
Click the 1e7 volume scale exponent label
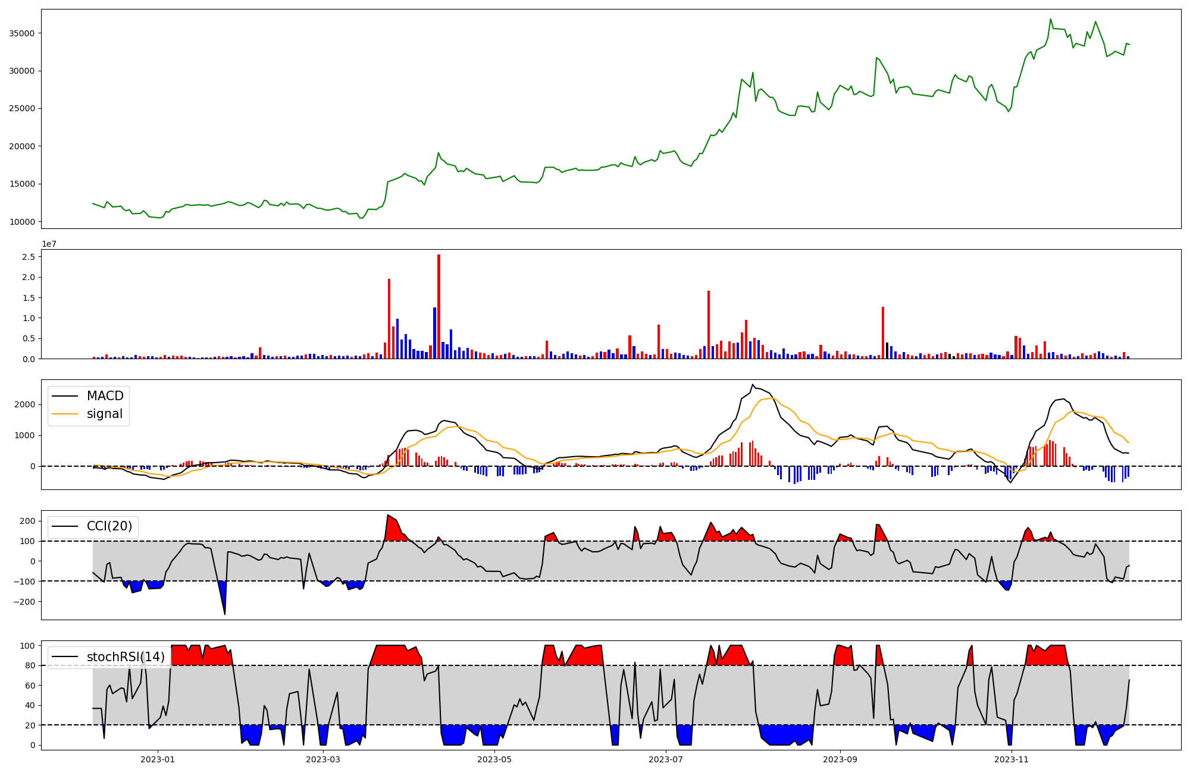49,244
